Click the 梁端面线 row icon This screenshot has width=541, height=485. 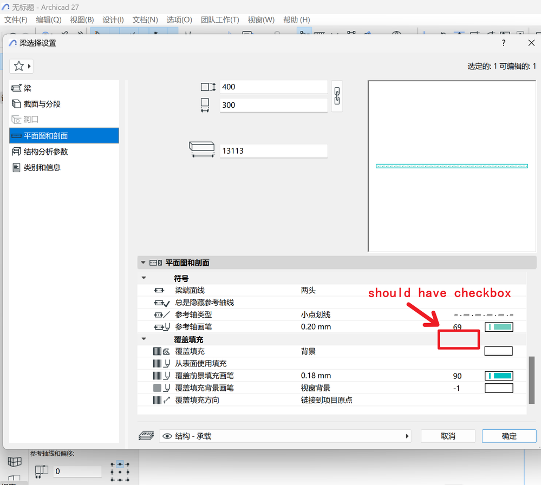tap(159, 291)
